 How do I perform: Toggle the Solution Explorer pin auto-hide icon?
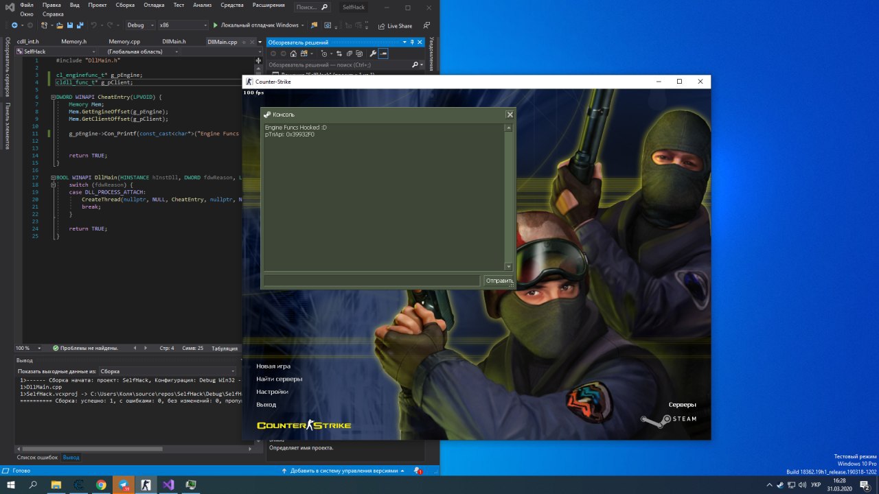pos(412,43)
